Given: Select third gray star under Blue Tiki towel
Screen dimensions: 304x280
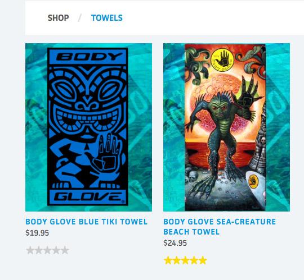Looking at the screenshot, I should coord(47,250).
